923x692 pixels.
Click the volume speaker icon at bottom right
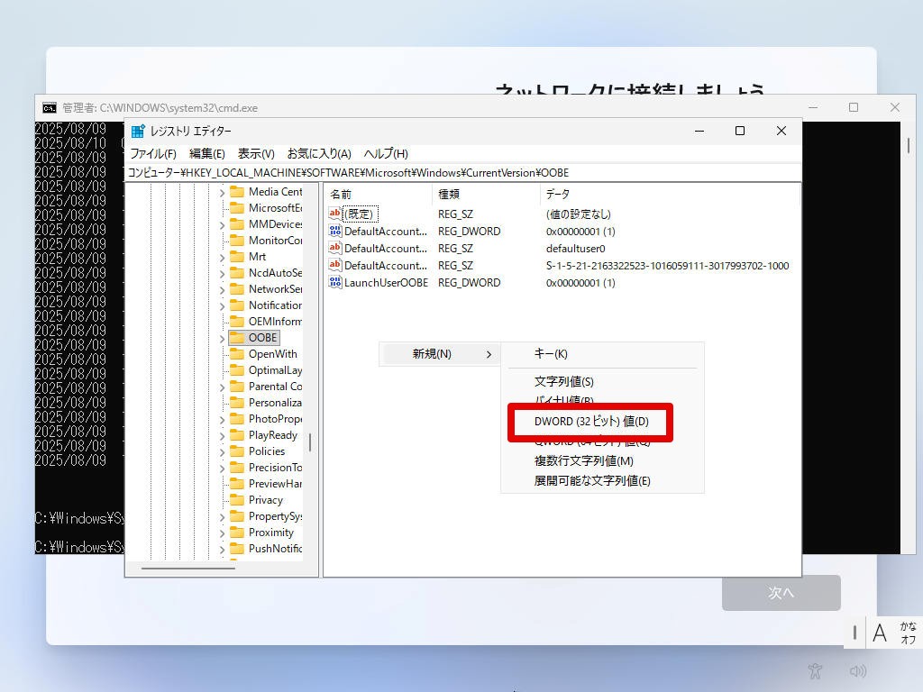pos(858,670)
